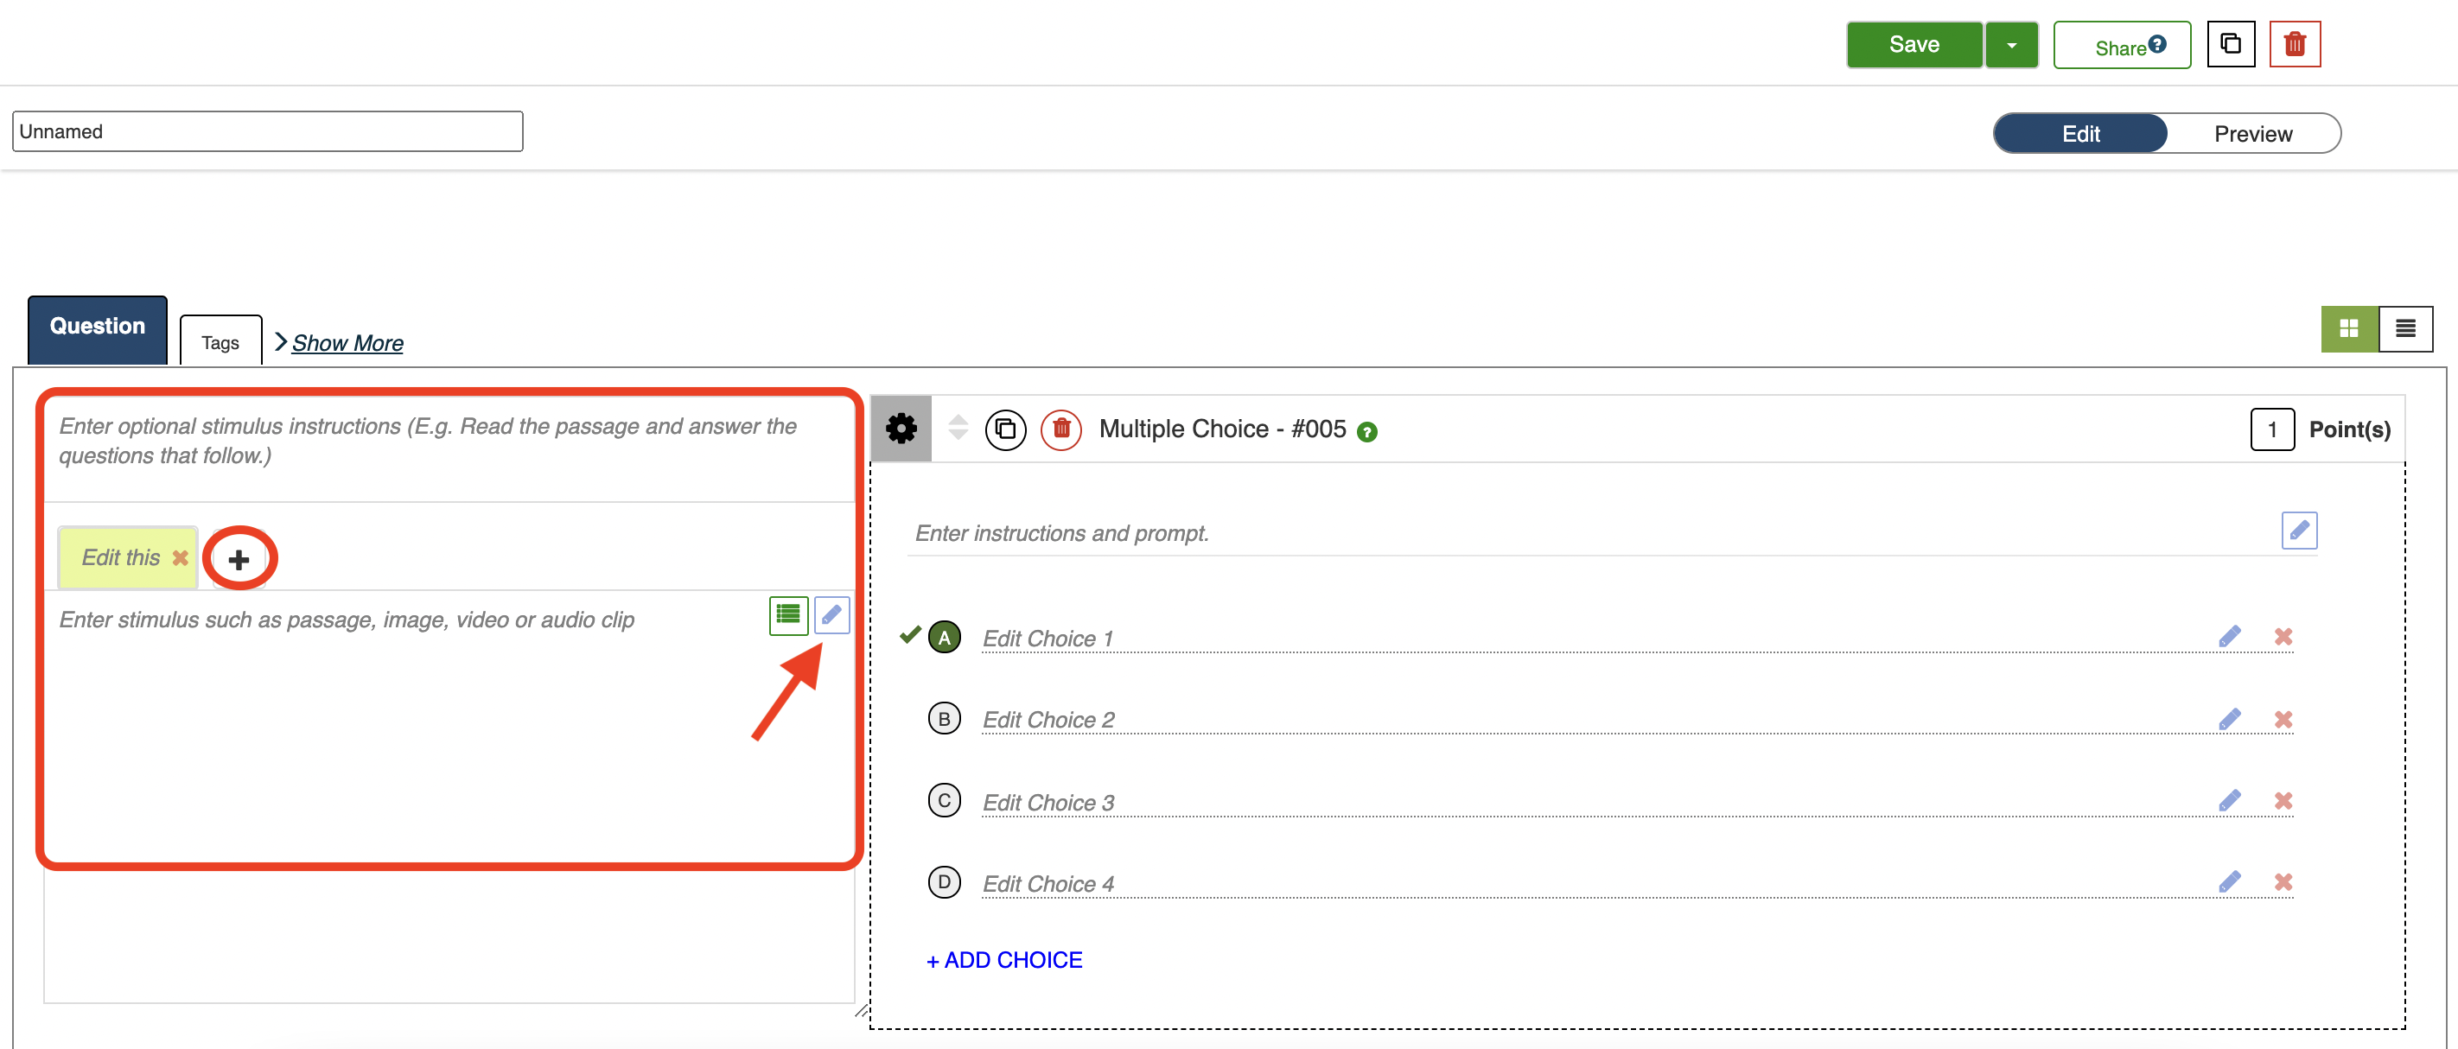Screen dimensions: 2458x1049
Task: Duplicate the Multiple Choice question
Action: 1005,429
